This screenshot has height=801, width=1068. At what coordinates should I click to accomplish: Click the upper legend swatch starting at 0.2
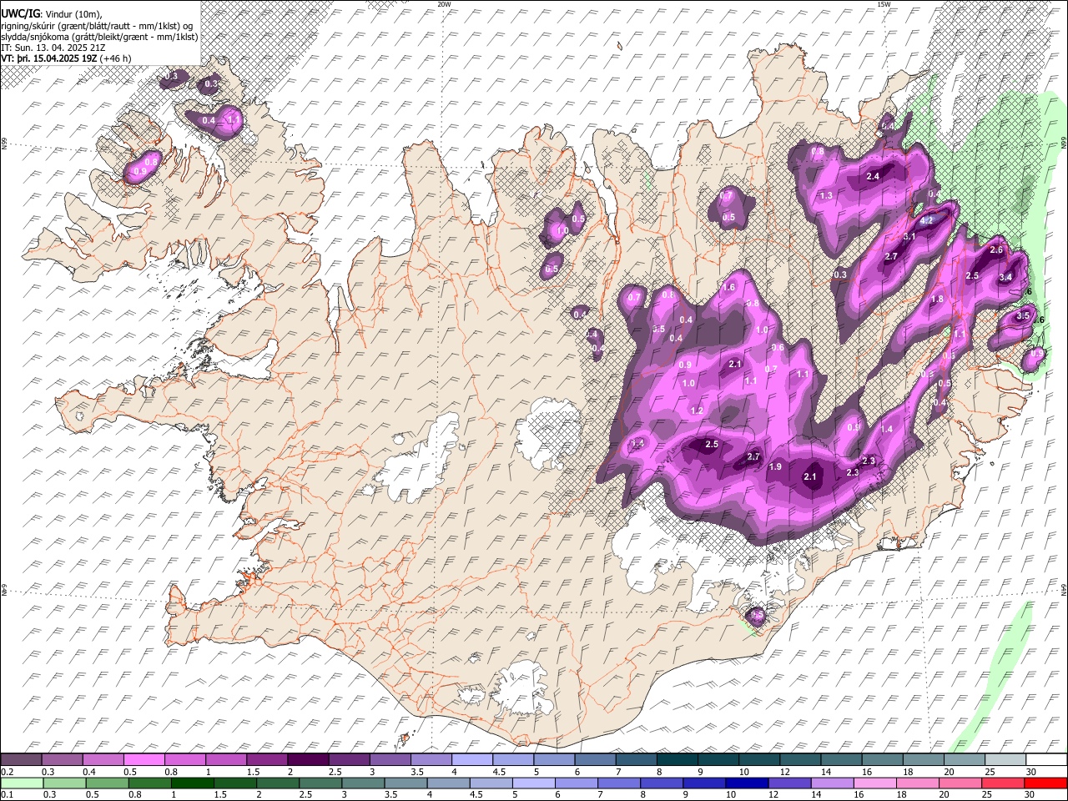click(x=22, y=760)
